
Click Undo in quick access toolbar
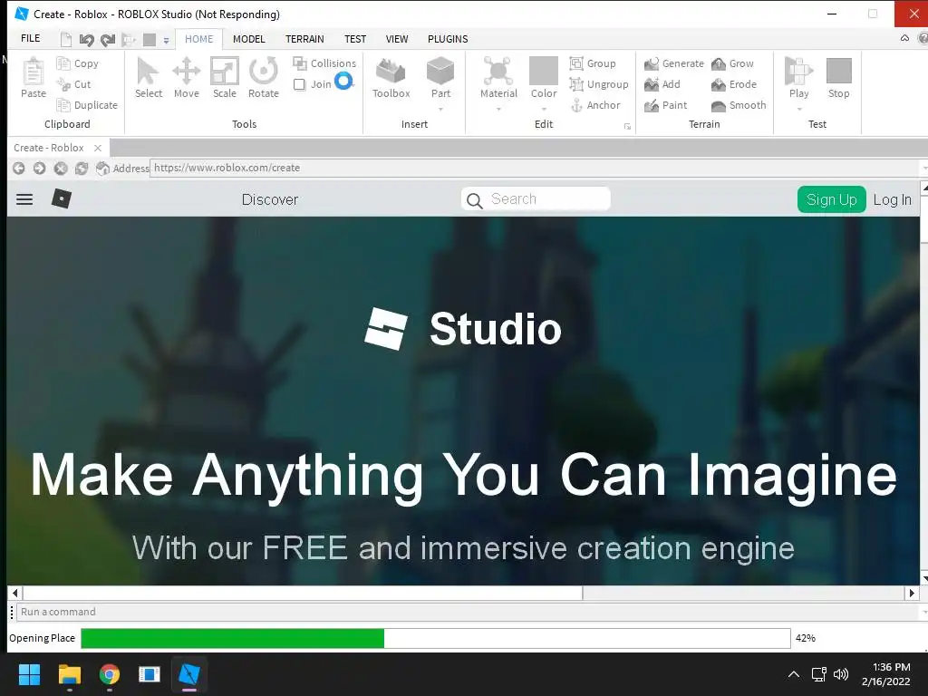[x=87, y=40]
